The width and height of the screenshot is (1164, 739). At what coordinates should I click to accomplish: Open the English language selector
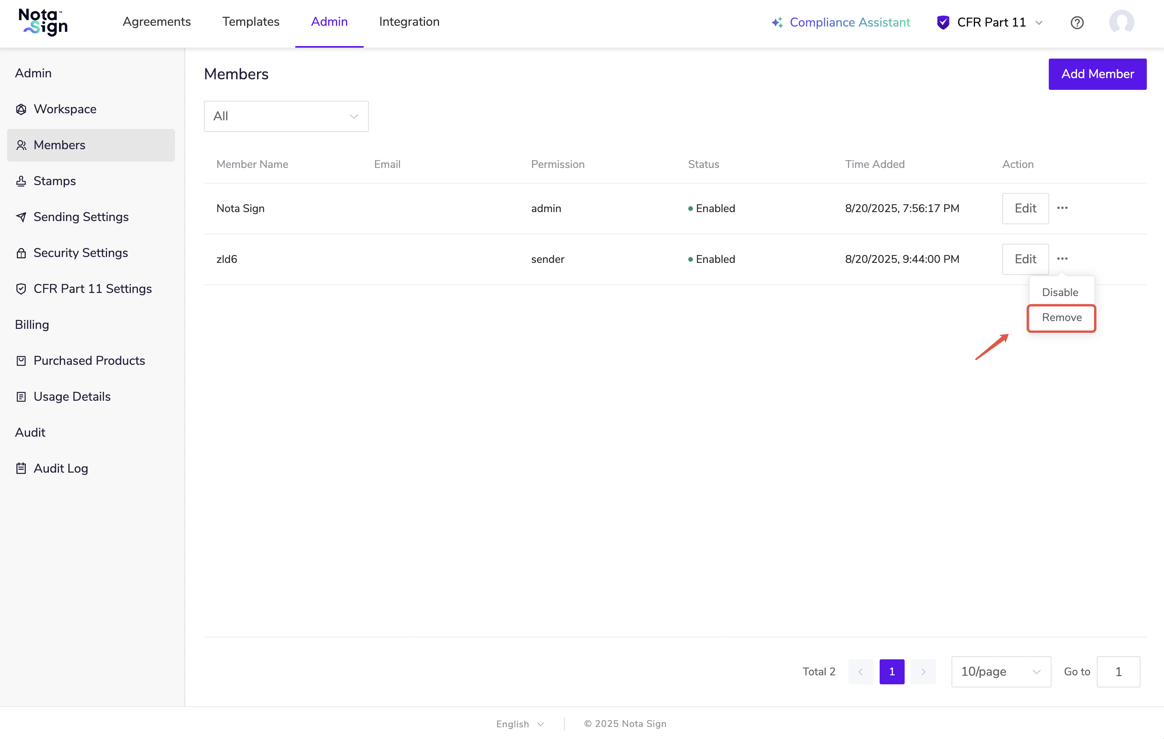point(520,723)
